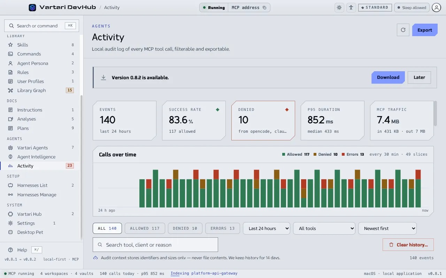
Task: Click the accessibility figure icon in the top bar
Action: click(351, 8)
